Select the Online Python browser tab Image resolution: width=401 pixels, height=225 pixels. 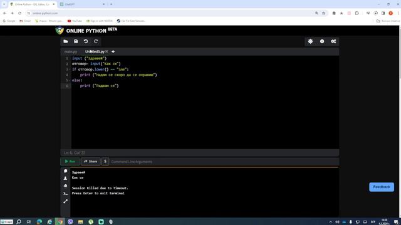pyautogui.click(x=32, y=4)
